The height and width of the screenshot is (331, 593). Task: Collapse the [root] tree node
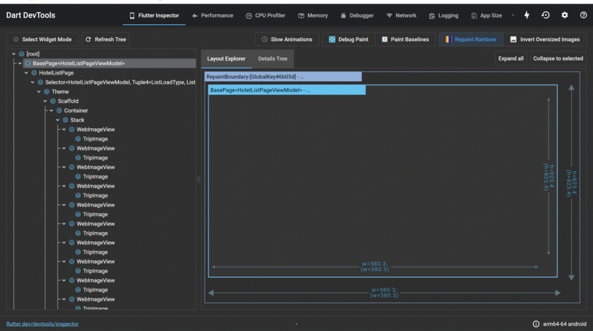click(14, 54)
